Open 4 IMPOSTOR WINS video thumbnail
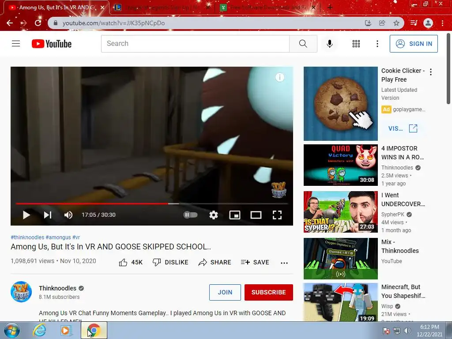The image size is (452, 339). tap(340, 165)
